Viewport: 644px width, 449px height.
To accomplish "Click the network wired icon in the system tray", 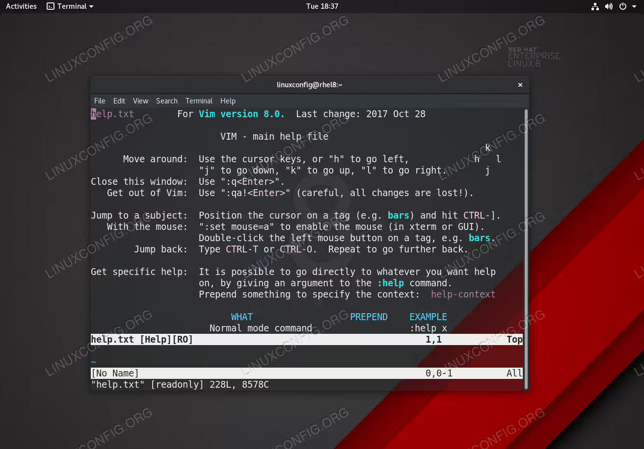I will coord(595,6).
